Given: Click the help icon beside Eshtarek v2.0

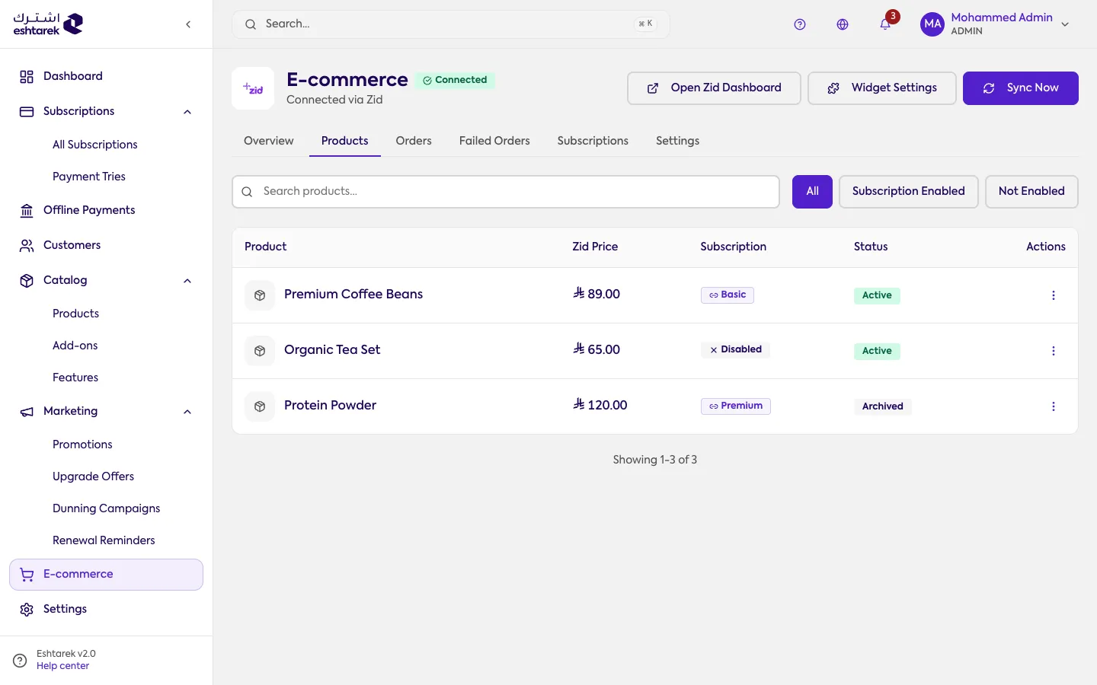Looking at the screenshot, I should [x=21, y=660].
